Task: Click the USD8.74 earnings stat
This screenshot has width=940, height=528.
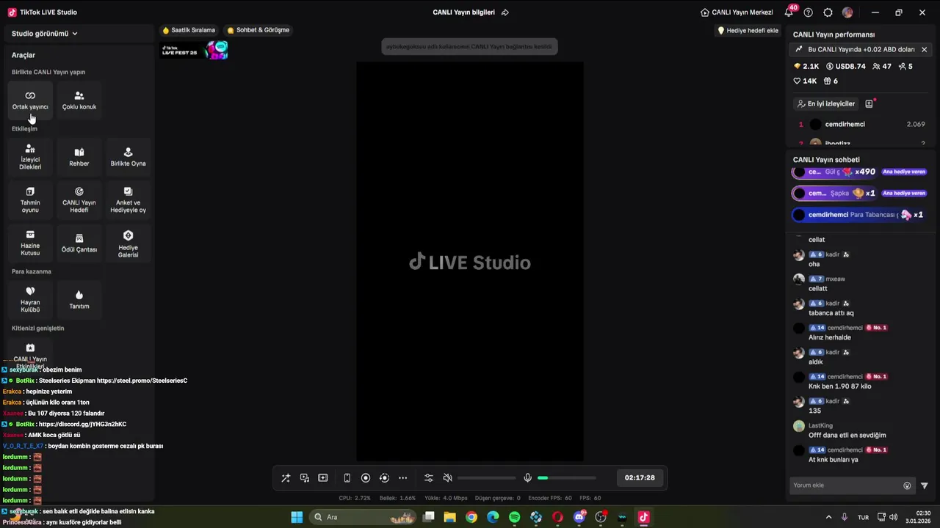Action: point(846,67)
